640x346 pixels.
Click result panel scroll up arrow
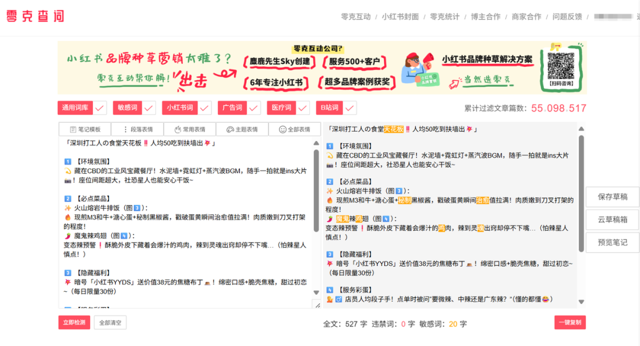581,129
